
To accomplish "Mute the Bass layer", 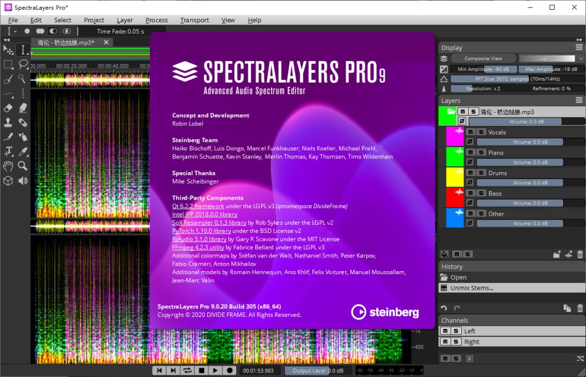I will pyautogui.click(x=470, y=193).
